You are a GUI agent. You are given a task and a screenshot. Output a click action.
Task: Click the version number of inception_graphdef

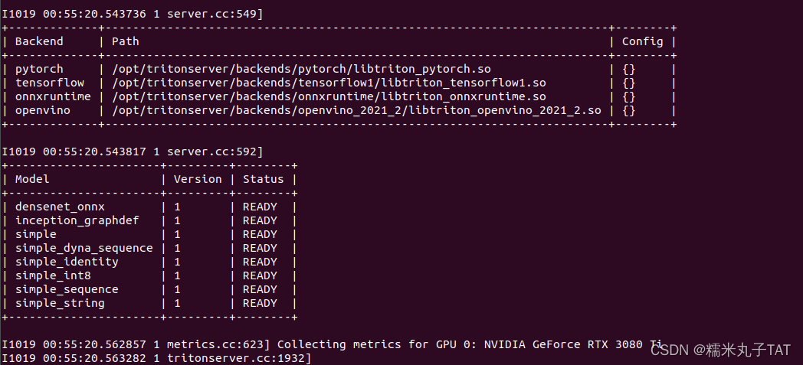(177, 221)
